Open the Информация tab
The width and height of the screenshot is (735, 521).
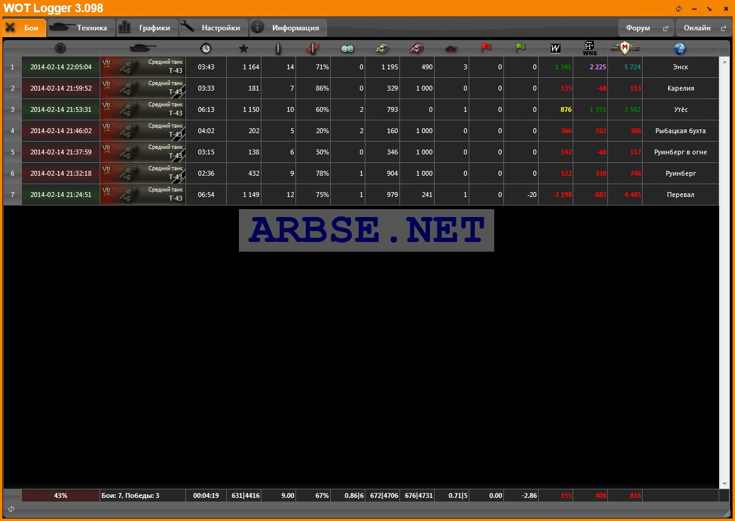288,28
